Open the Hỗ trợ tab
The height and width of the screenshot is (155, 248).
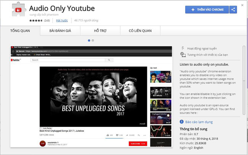point(100,31)
